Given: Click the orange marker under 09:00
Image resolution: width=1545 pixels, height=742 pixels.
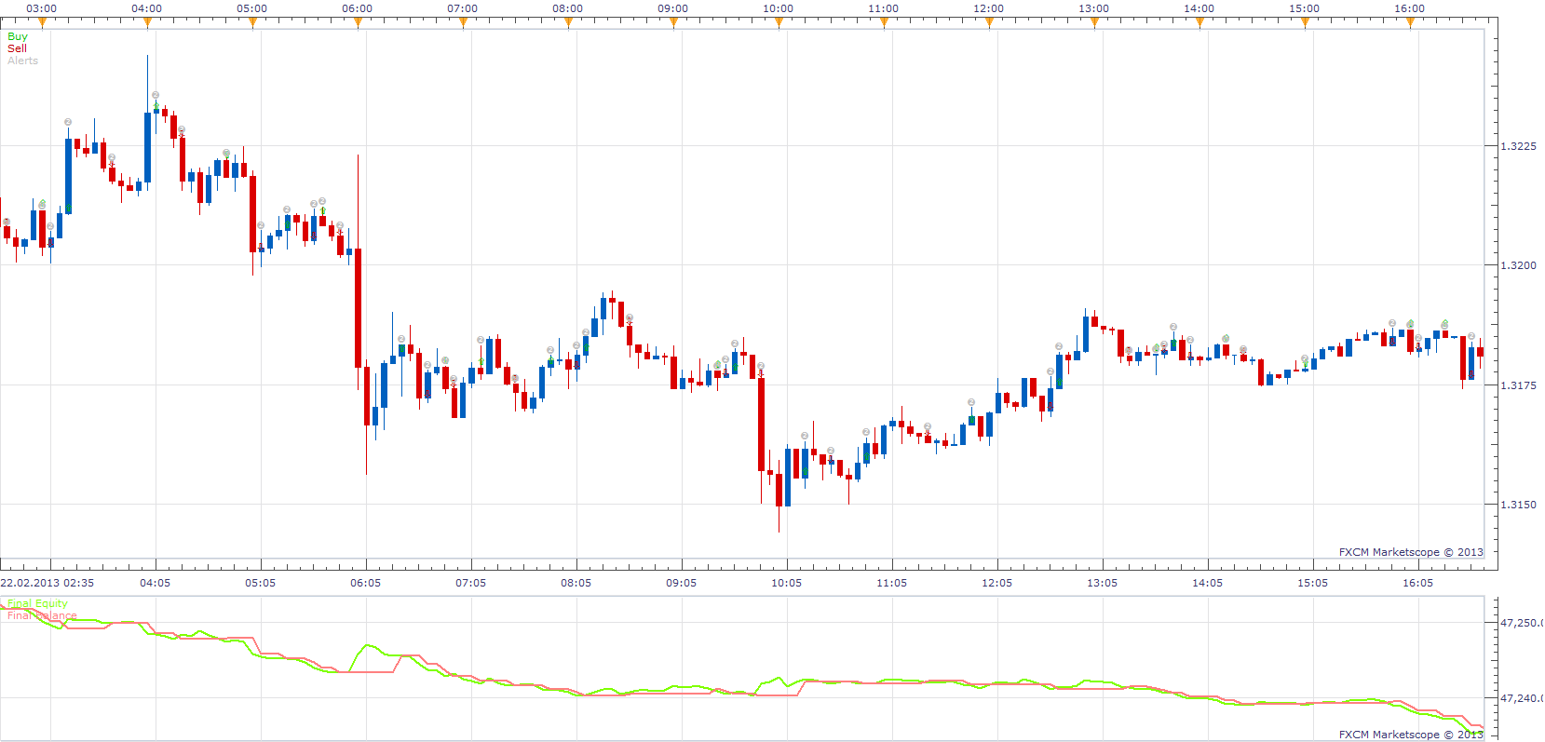Looking at the screenshot, I should (x=673, y=23).
